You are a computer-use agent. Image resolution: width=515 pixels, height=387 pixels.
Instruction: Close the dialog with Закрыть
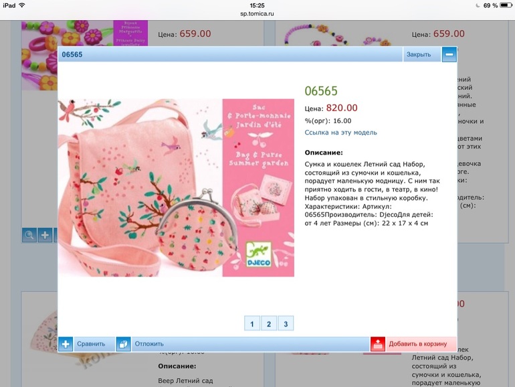[419, 54]
